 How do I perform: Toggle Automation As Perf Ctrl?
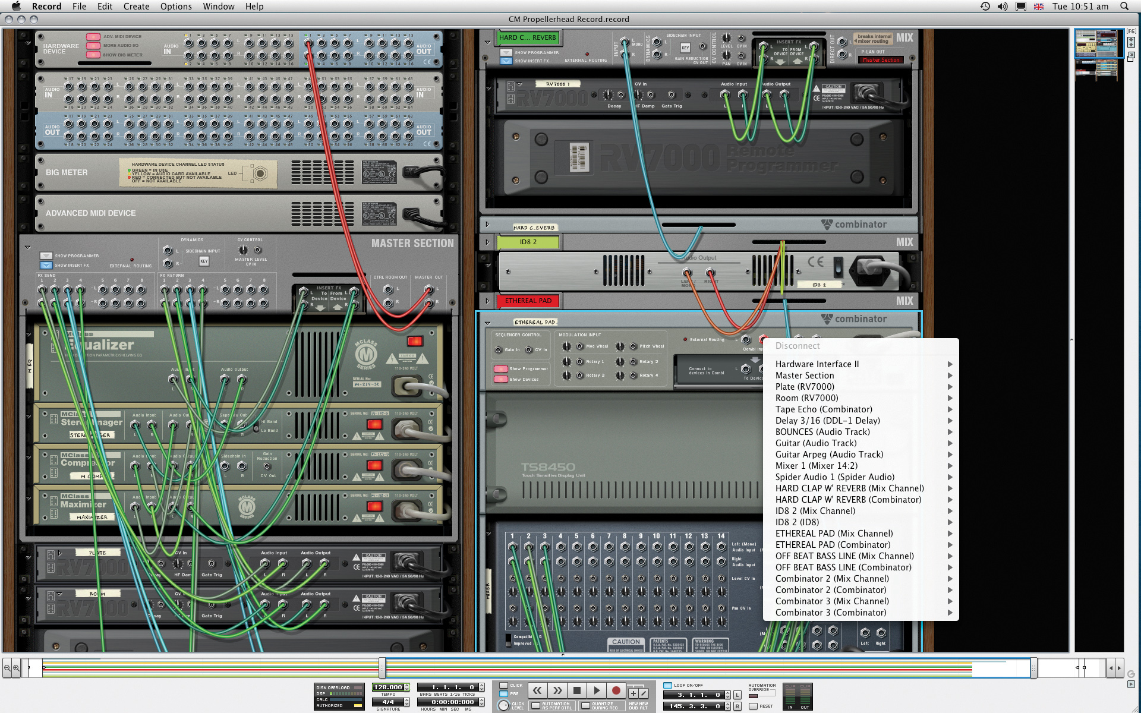pos(535,706)
